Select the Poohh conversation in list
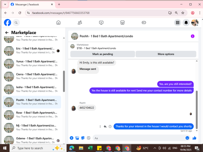203x152 pixels. click(32, 102)
